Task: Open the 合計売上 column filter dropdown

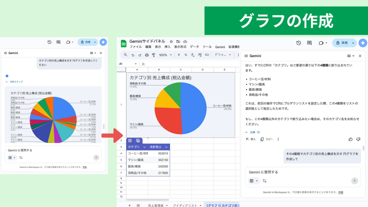Action: pos(166,147)
